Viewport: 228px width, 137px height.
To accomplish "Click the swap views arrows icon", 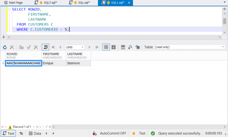I will 21,133.
